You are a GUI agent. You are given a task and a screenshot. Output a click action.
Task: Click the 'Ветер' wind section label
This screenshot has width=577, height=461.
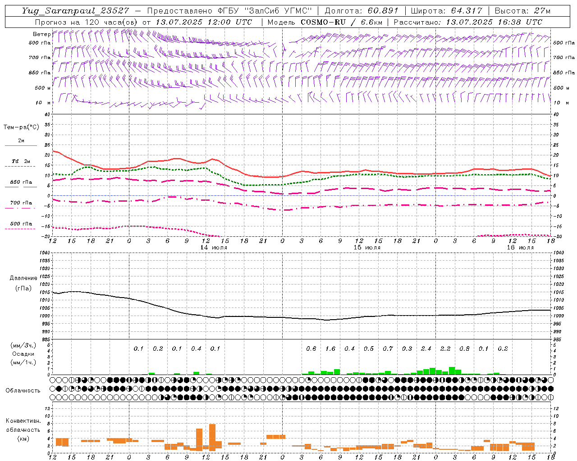coord(41,34)
